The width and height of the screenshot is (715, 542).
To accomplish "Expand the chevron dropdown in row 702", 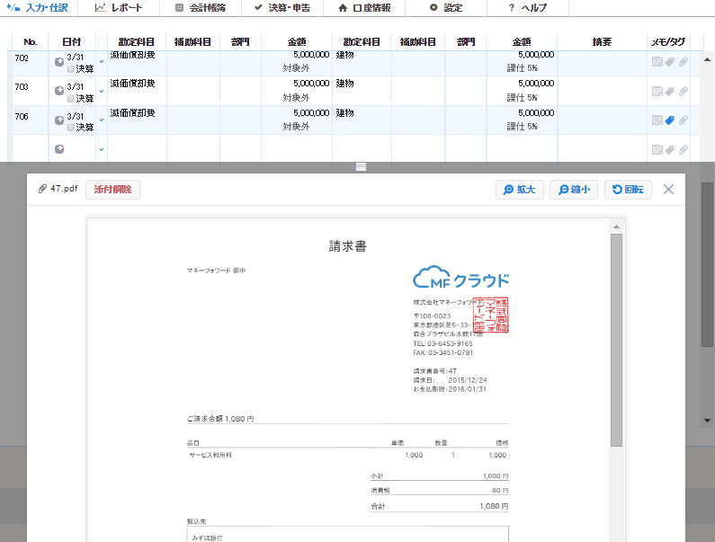I will pyautogui.click(x=102, y=61).
